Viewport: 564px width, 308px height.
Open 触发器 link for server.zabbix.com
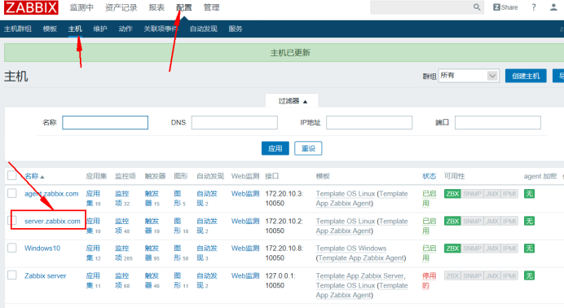point(152,226)
